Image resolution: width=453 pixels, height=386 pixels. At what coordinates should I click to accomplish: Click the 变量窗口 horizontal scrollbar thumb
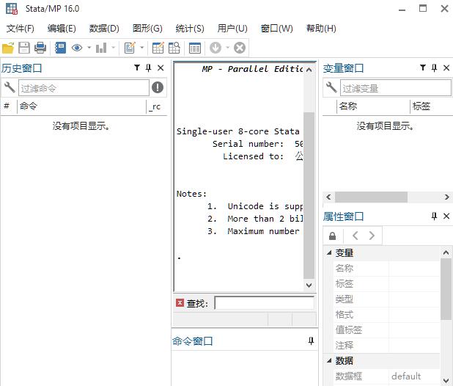[x=371, y=197]
